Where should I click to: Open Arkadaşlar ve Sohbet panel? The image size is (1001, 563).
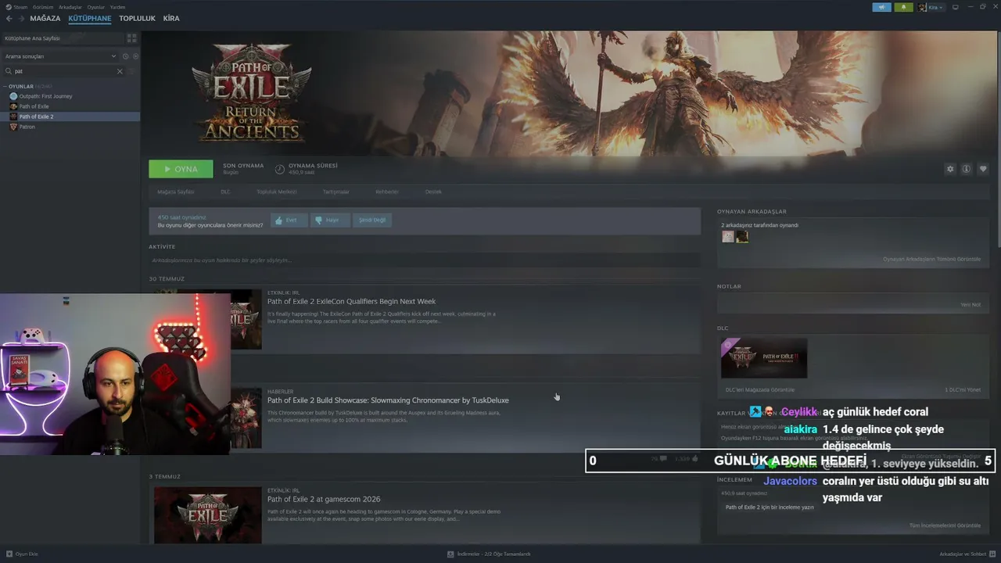pos(962,554)
